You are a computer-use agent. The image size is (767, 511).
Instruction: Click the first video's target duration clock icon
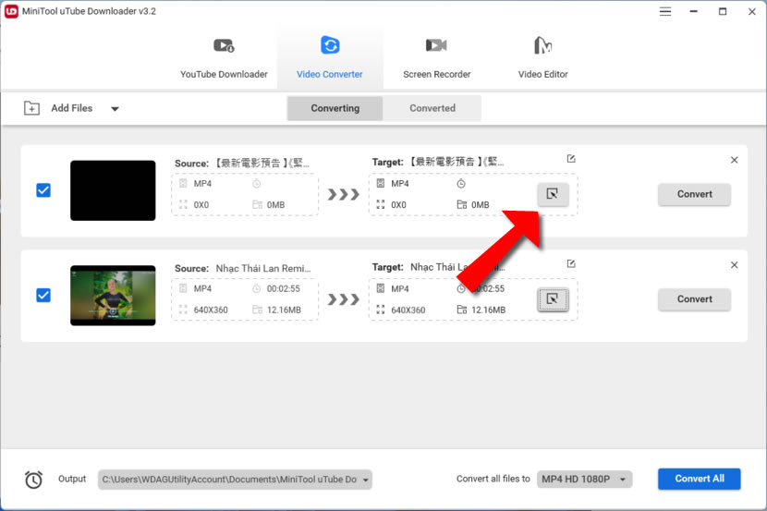pyautogui.click(x=461, y=183)
